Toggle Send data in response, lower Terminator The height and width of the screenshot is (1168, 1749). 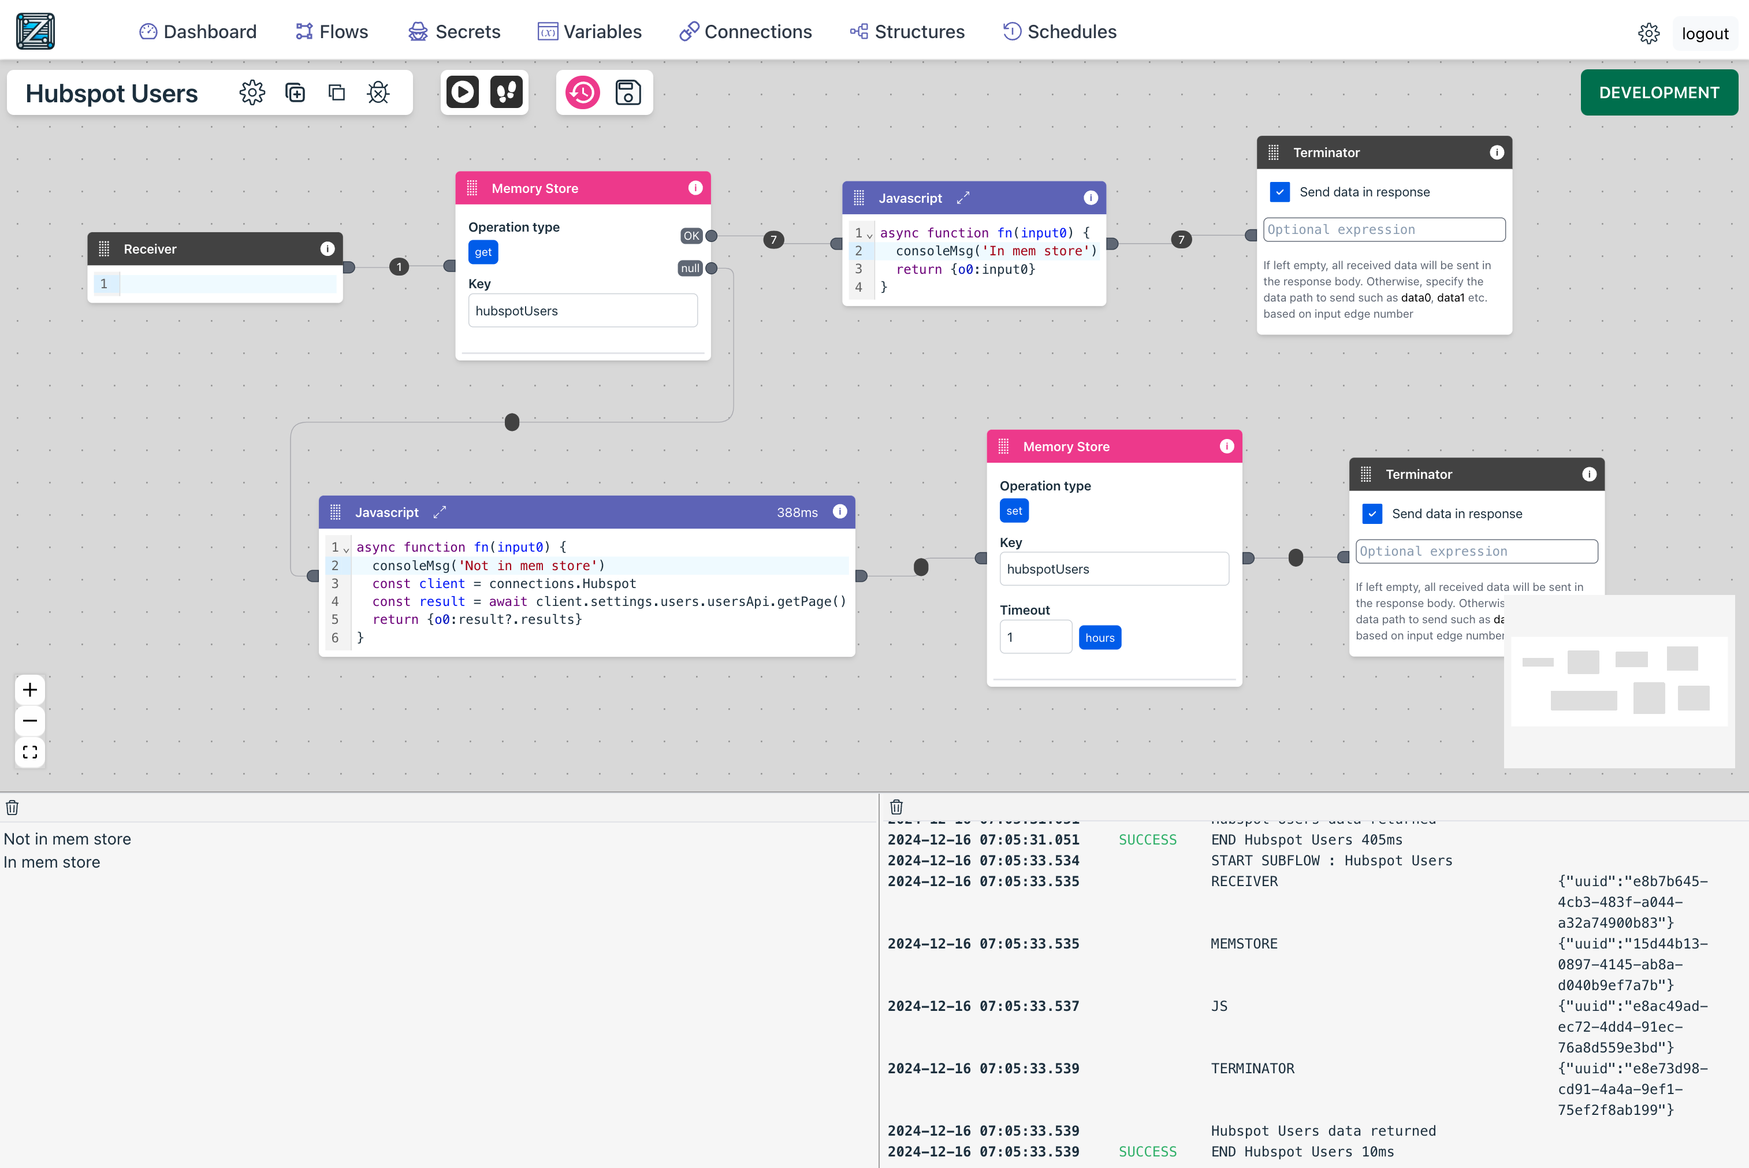1372,514
